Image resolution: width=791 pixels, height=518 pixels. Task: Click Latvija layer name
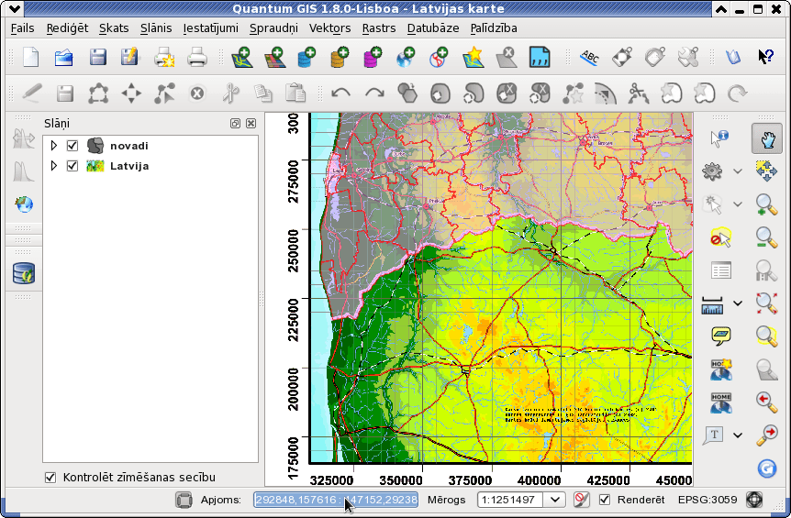pos(129,166)
